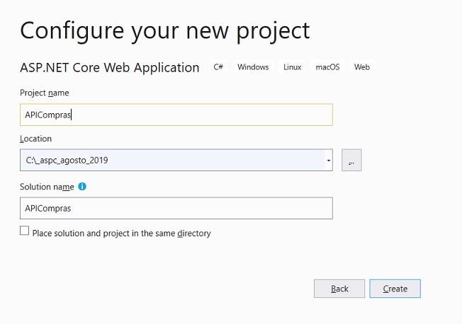Screen dimensions: 462x324
Task: Click the Solution name label
Action: point(47,187)
